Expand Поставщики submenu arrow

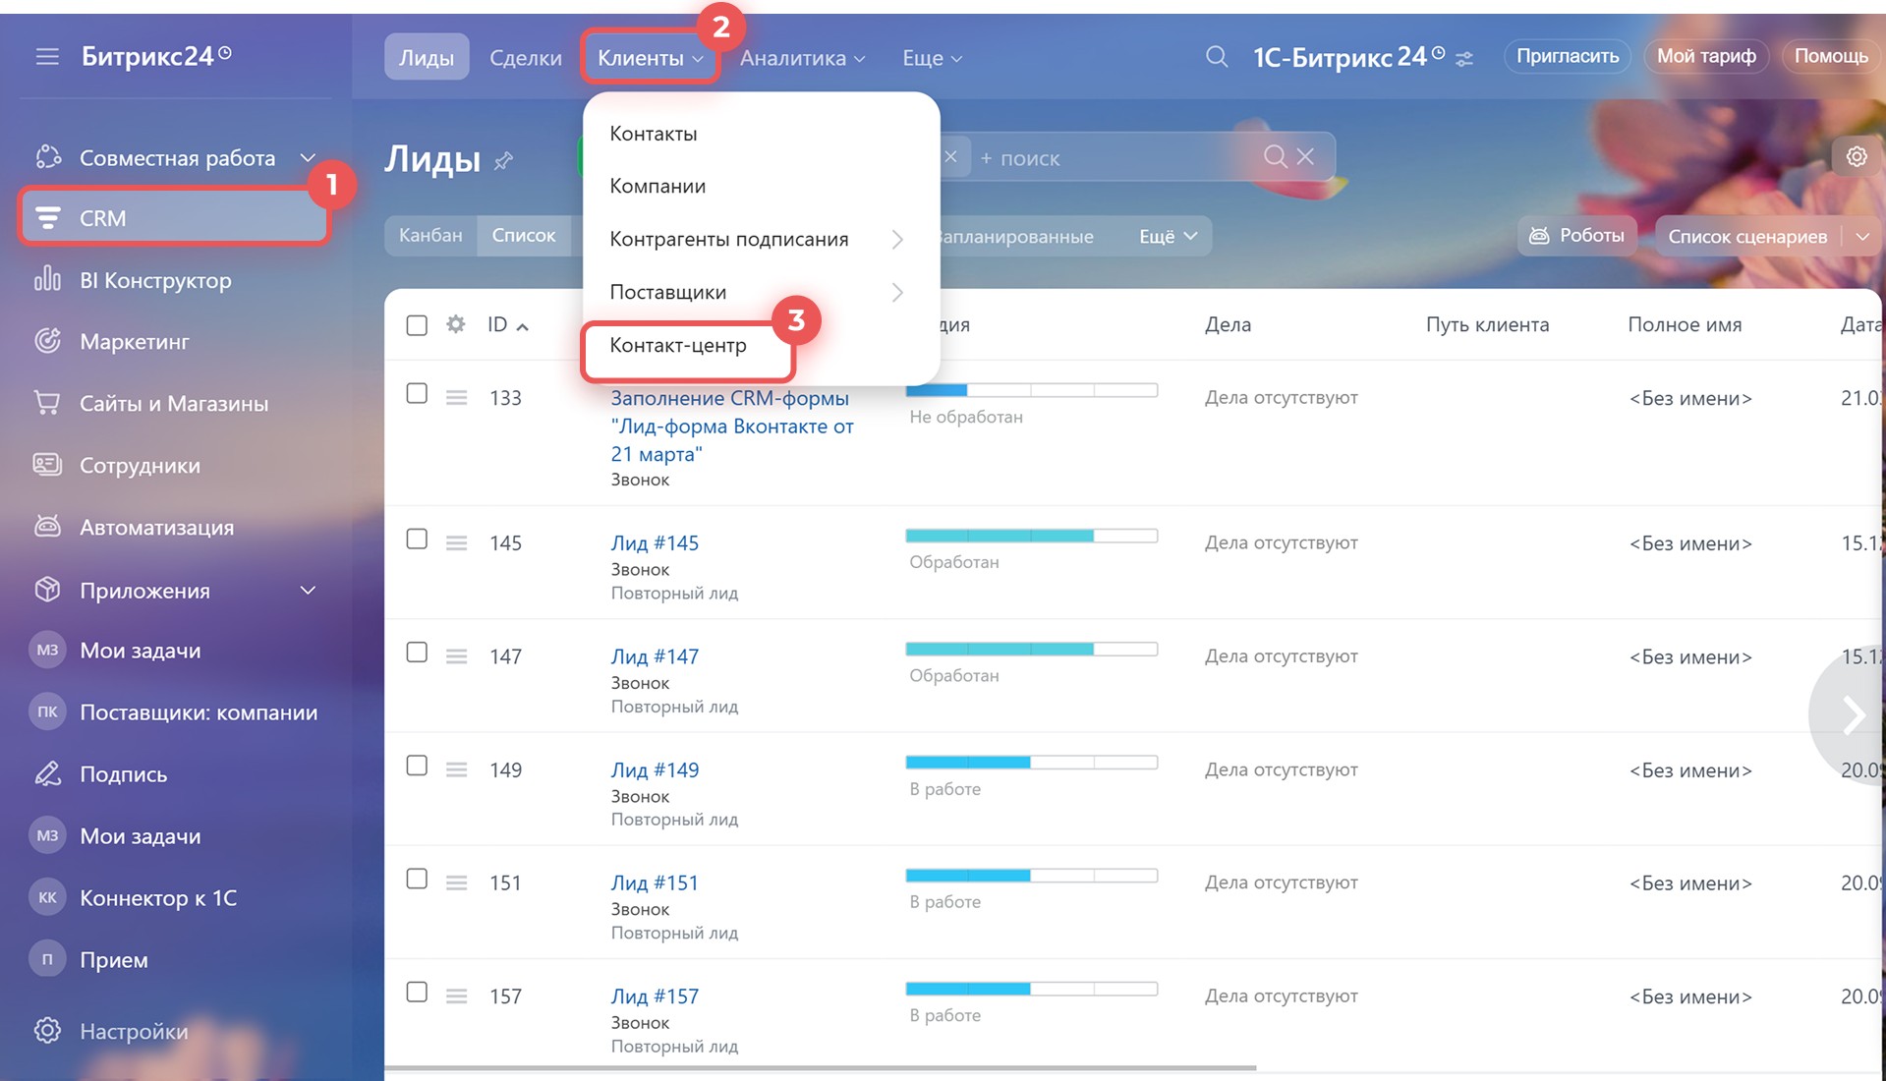(x=897, y=292)
